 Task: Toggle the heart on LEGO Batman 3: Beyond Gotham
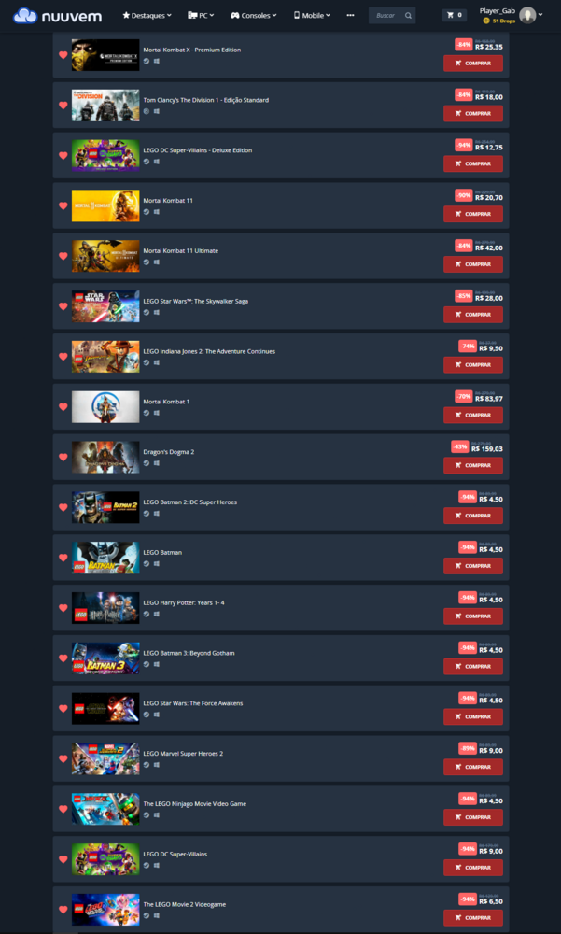pos(63,658)
